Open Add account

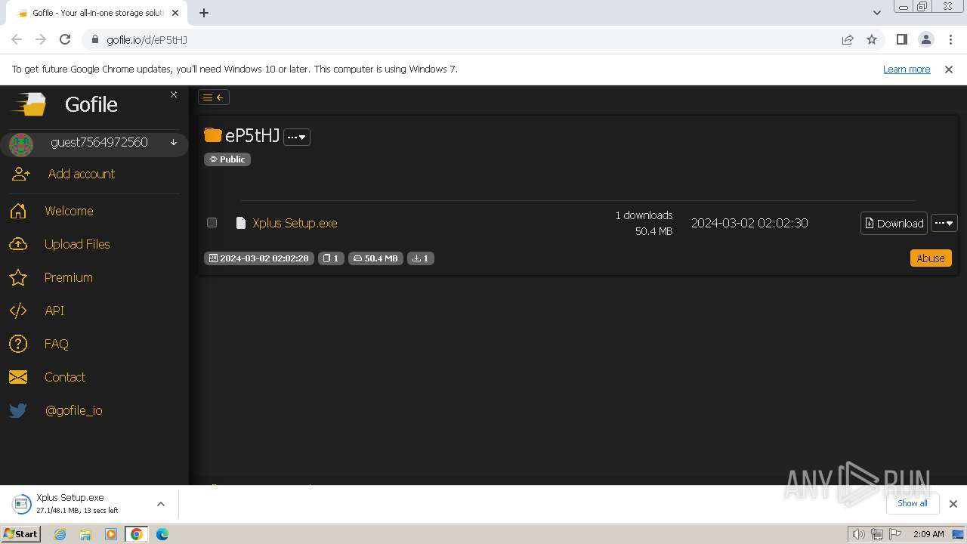point(82,174)
